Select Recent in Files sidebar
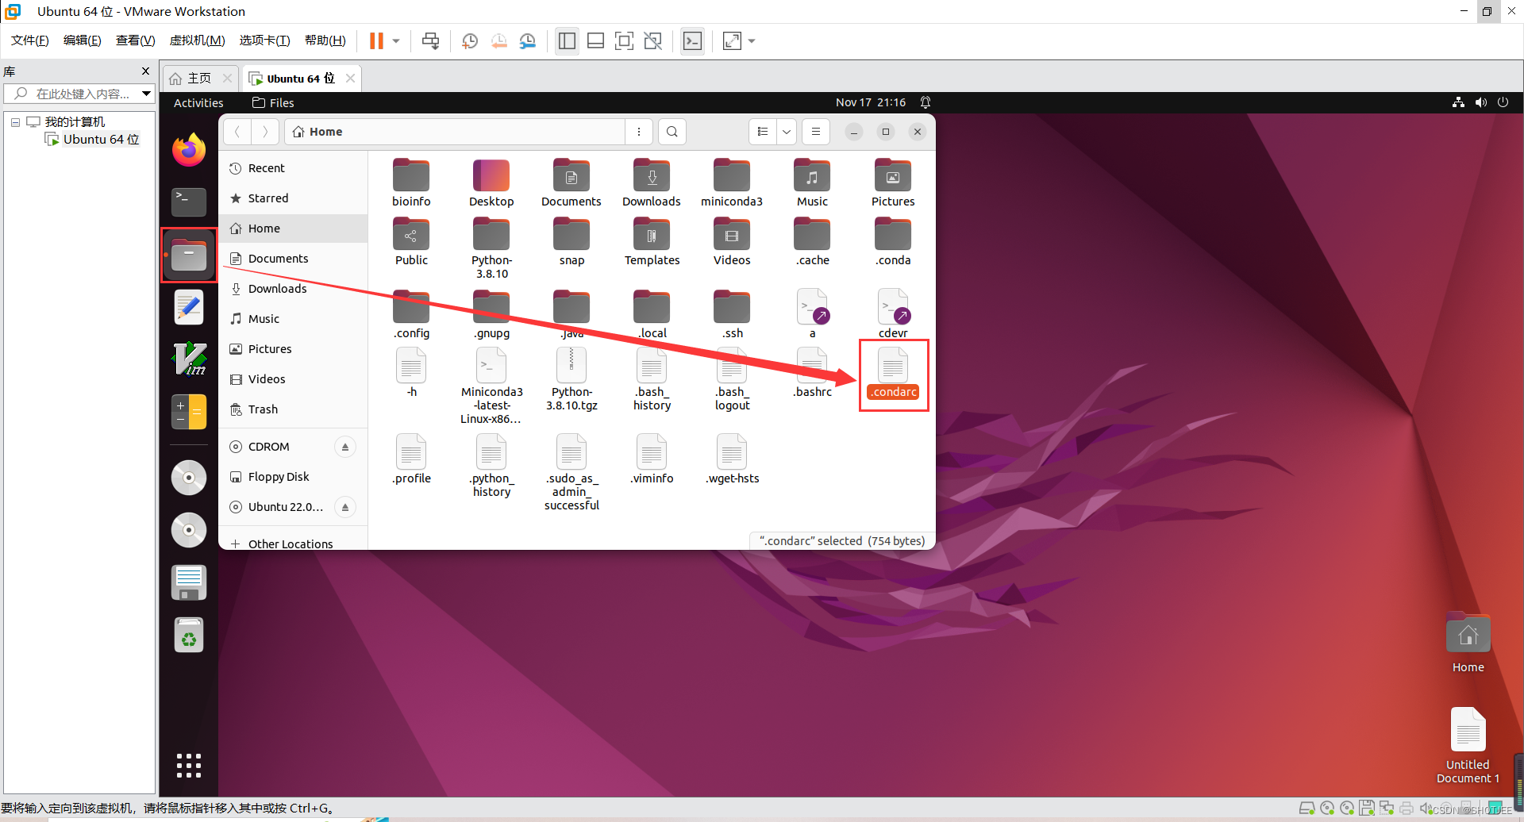This screenshot has height=822, width=1524. pyautogui.click(x=294, y=168)
